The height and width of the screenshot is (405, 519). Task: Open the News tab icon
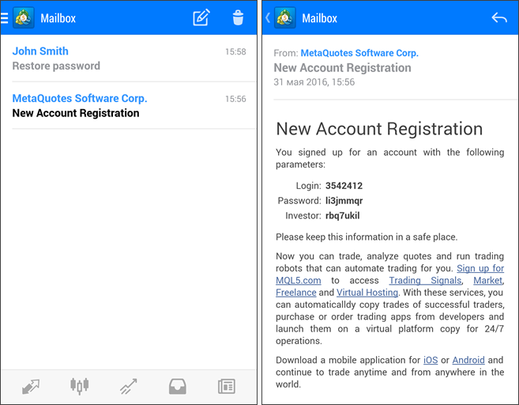227,386
